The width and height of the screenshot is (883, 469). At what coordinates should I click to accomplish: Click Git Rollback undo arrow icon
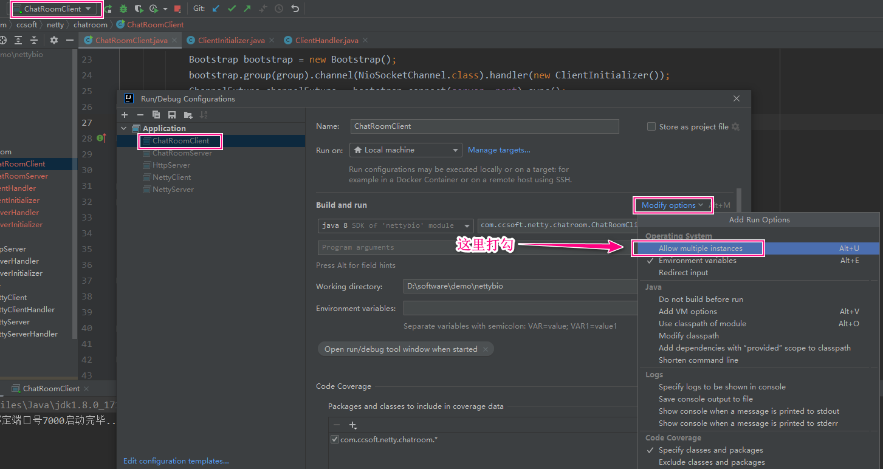pyautogui.click(x=295, y=9)
